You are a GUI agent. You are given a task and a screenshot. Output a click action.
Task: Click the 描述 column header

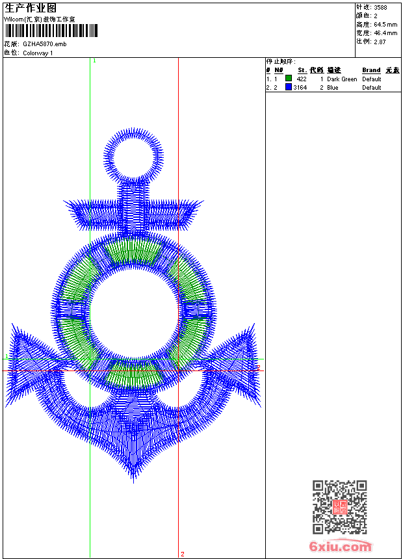(333, 70)
